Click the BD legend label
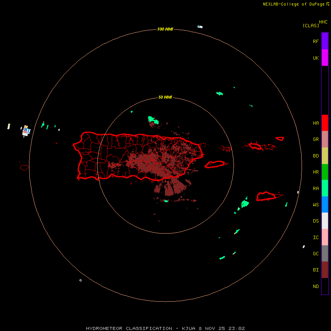Image resolution: width=331 pixels, height=331 pixels. [x=316, y=156]
